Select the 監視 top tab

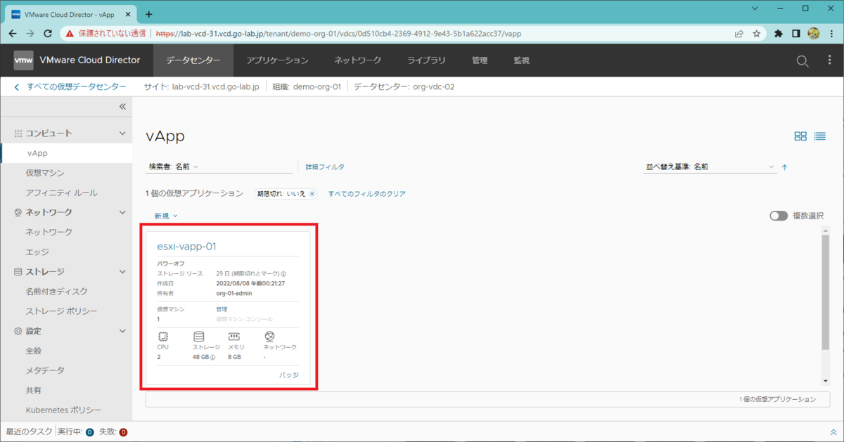point(521,60)
